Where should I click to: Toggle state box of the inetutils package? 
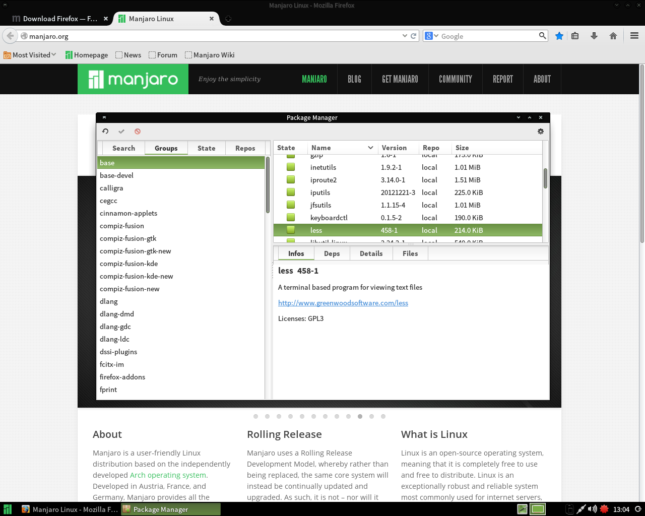[291, 167]
